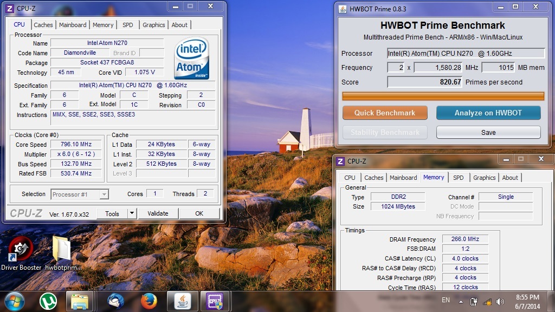Click the HWBOT Processor name field
Viewport: 555px width, 312px height.
466,54
